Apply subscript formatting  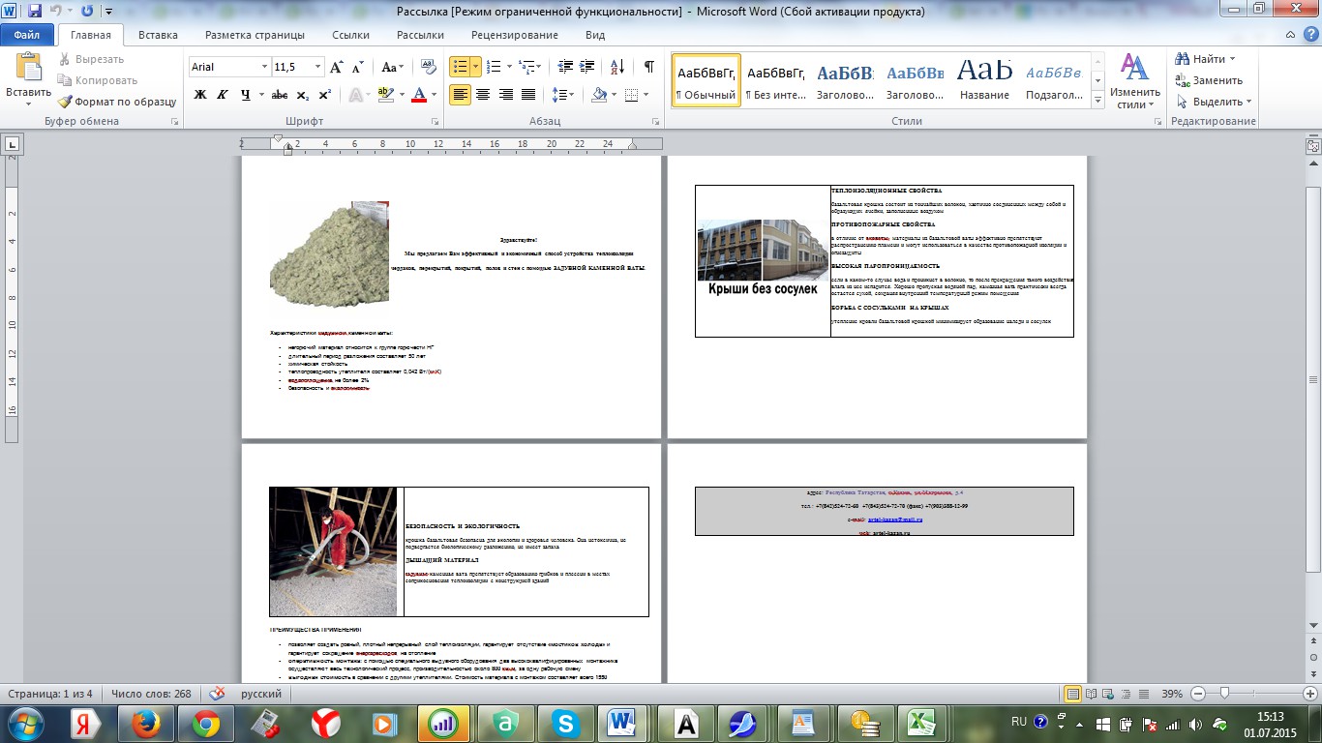(303, 95)
